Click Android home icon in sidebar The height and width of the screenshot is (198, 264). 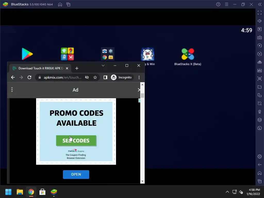coord(260,173)
